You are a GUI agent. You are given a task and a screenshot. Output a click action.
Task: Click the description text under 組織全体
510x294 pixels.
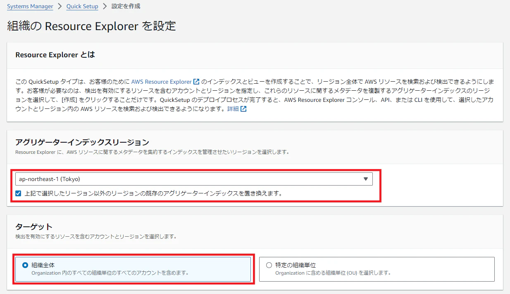click(110, 273)
